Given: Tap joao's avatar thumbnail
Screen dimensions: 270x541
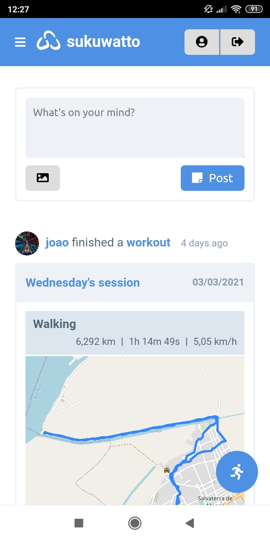Looking at the screenshot, I should 27,243.
